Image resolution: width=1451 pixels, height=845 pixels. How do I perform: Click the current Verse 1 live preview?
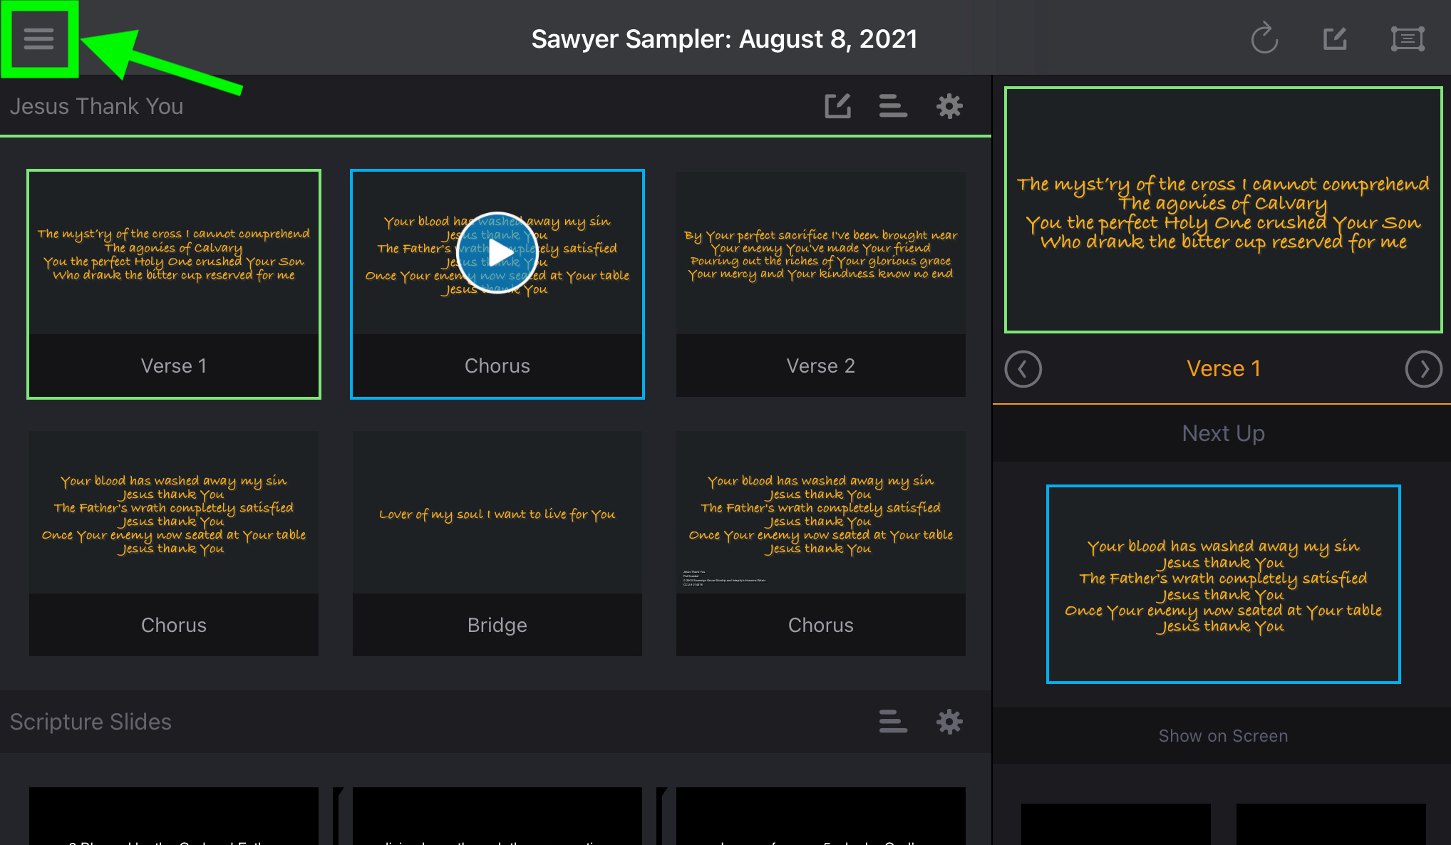[1224, 210]
